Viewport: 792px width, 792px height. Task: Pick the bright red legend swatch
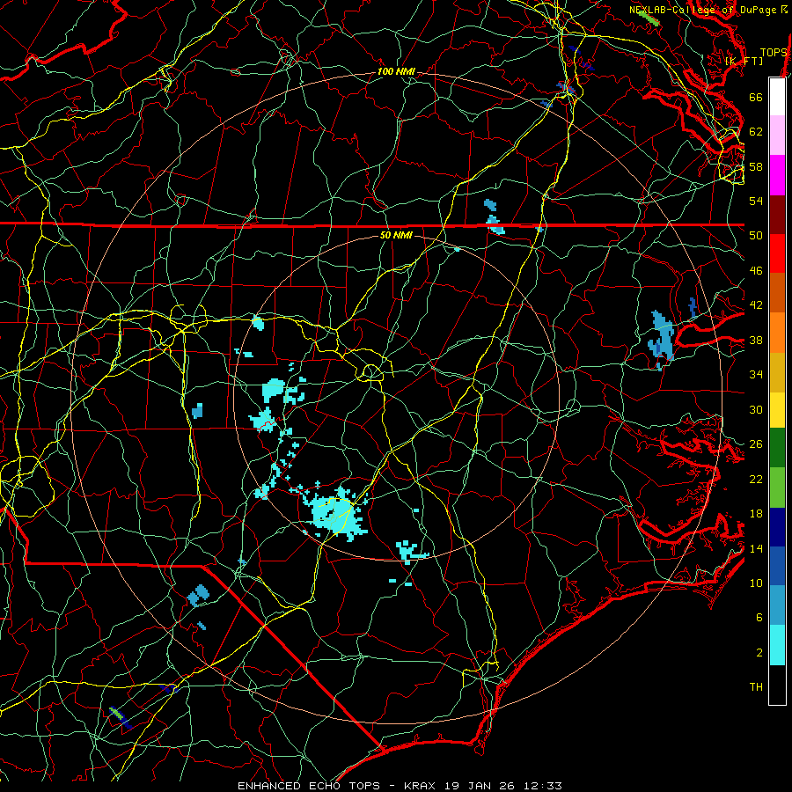[777, 253]
